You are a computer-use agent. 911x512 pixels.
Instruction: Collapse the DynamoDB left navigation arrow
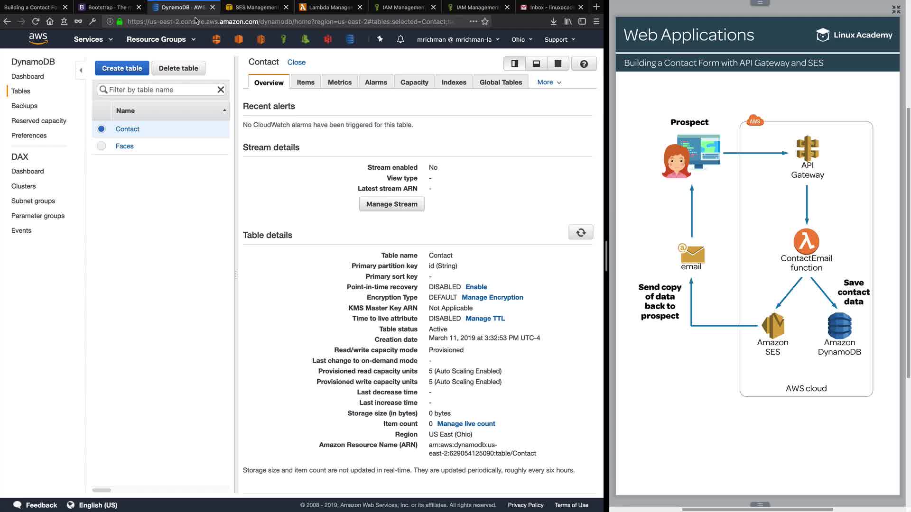(x=81, y=70)
